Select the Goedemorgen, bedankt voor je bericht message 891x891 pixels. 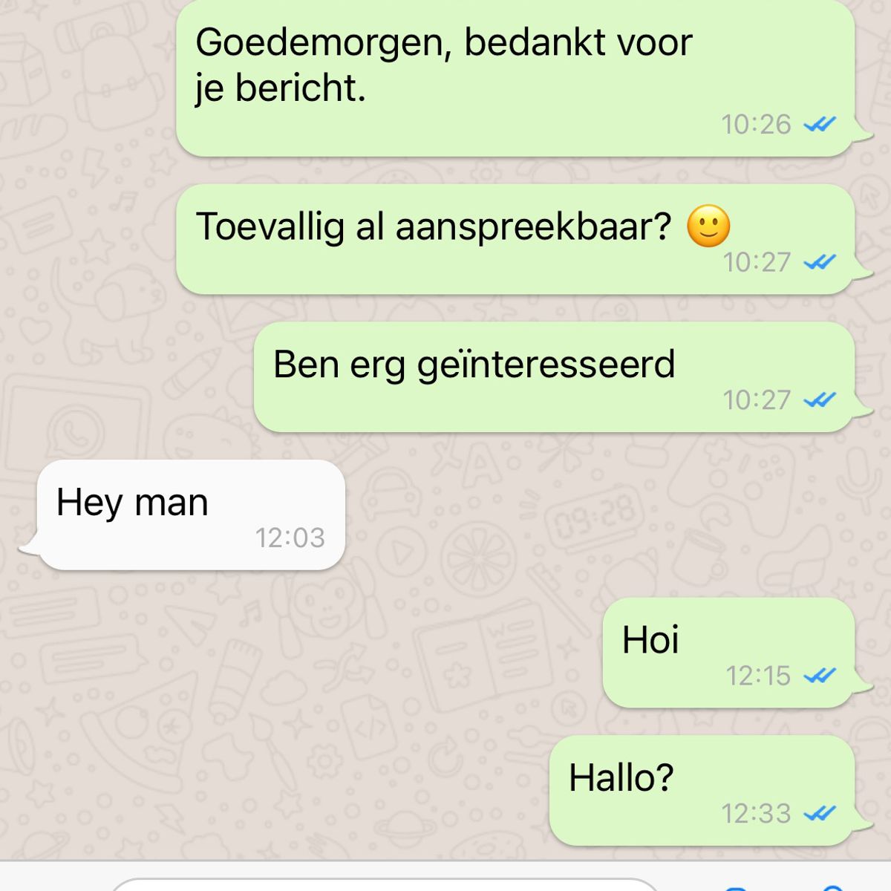coord(515,76)
